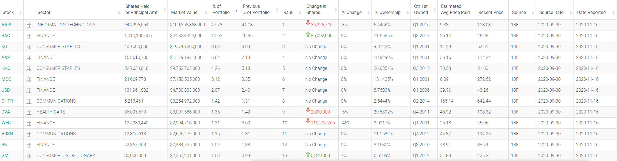
Task: Open the table icon in the KO row
Action: click(29, 47)
